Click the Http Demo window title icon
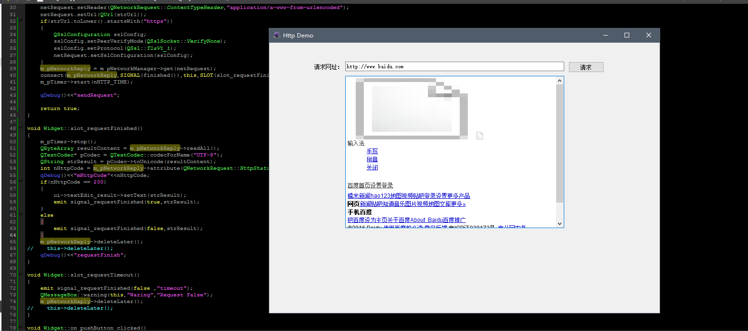 pos(277,35)
